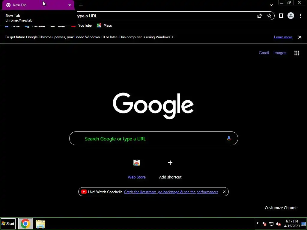Open the clock showing 6:17 PM
This screenshot has height=230, width=307.
292,224
